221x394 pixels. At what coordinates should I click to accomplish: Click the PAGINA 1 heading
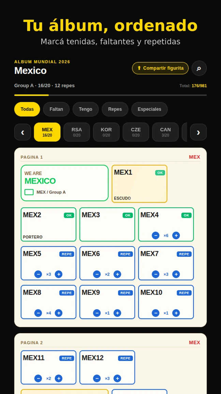point(32,157)
